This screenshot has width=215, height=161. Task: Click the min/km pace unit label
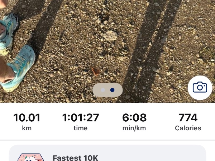click(134, 128)
